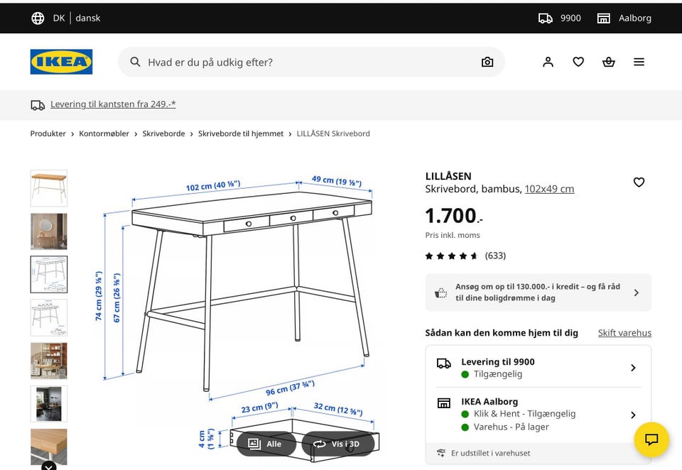The width and height of the screenshot is (682, 470).
Task: Open 'Levering til kantsten fra 249.-*' link
Action: (x=113, y=104)
